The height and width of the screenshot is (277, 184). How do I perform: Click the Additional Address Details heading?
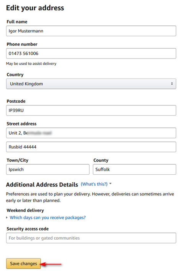tap(42, 185)
